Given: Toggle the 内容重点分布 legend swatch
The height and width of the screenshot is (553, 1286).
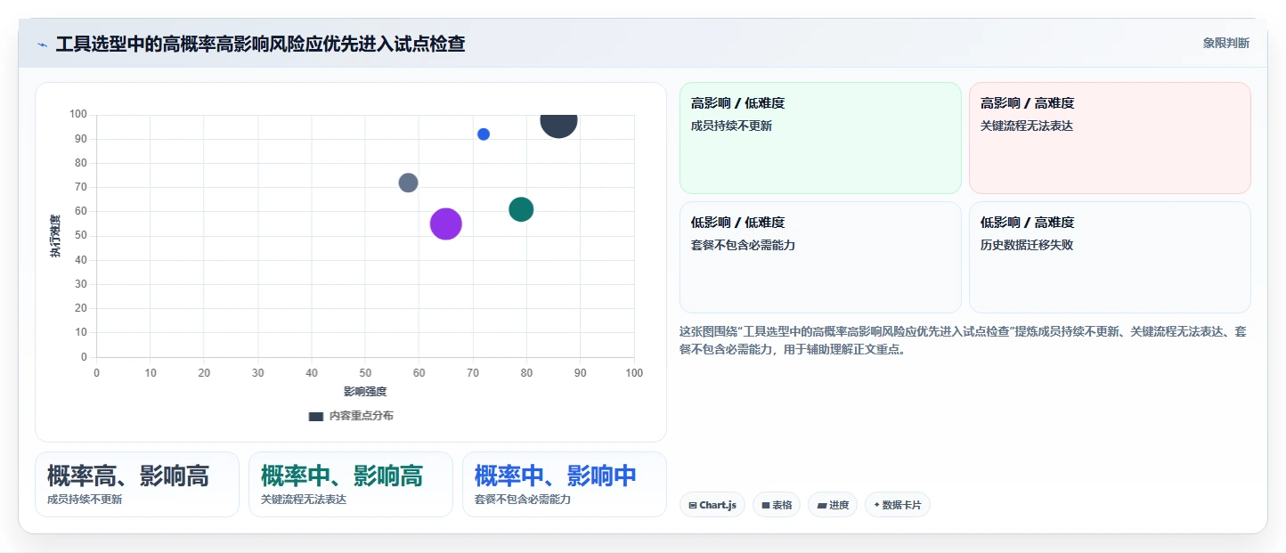Looking at the screenshot, I should pos(315,416).
